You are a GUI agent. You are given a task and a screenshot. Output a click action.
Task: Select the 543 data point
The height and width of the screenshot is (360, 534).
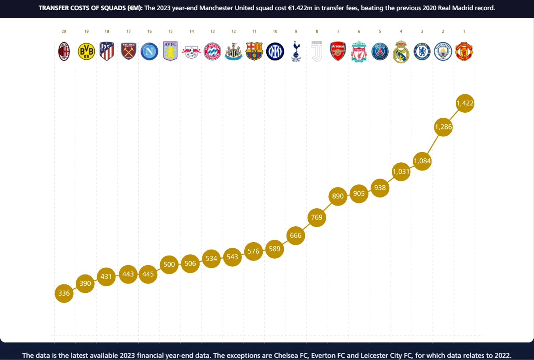click(x=232, y=257)
